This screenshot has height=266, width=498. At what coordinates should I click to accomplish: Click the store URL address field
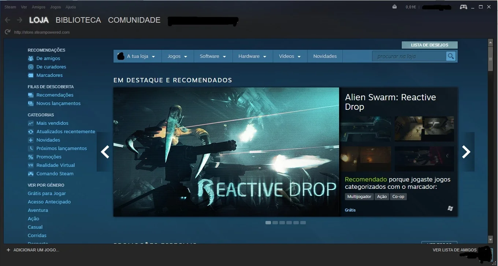click(x=42, y=32)
